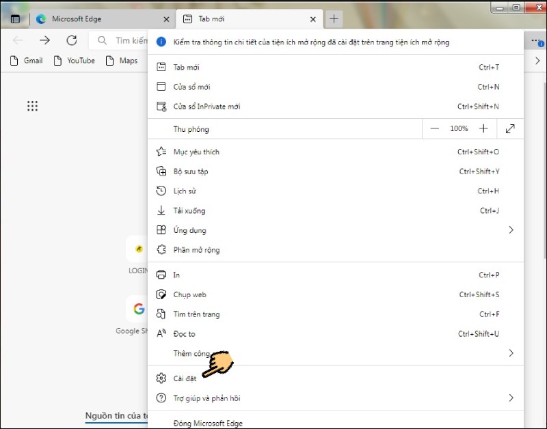Click the read aloud 'A' icon

point(161,333)
